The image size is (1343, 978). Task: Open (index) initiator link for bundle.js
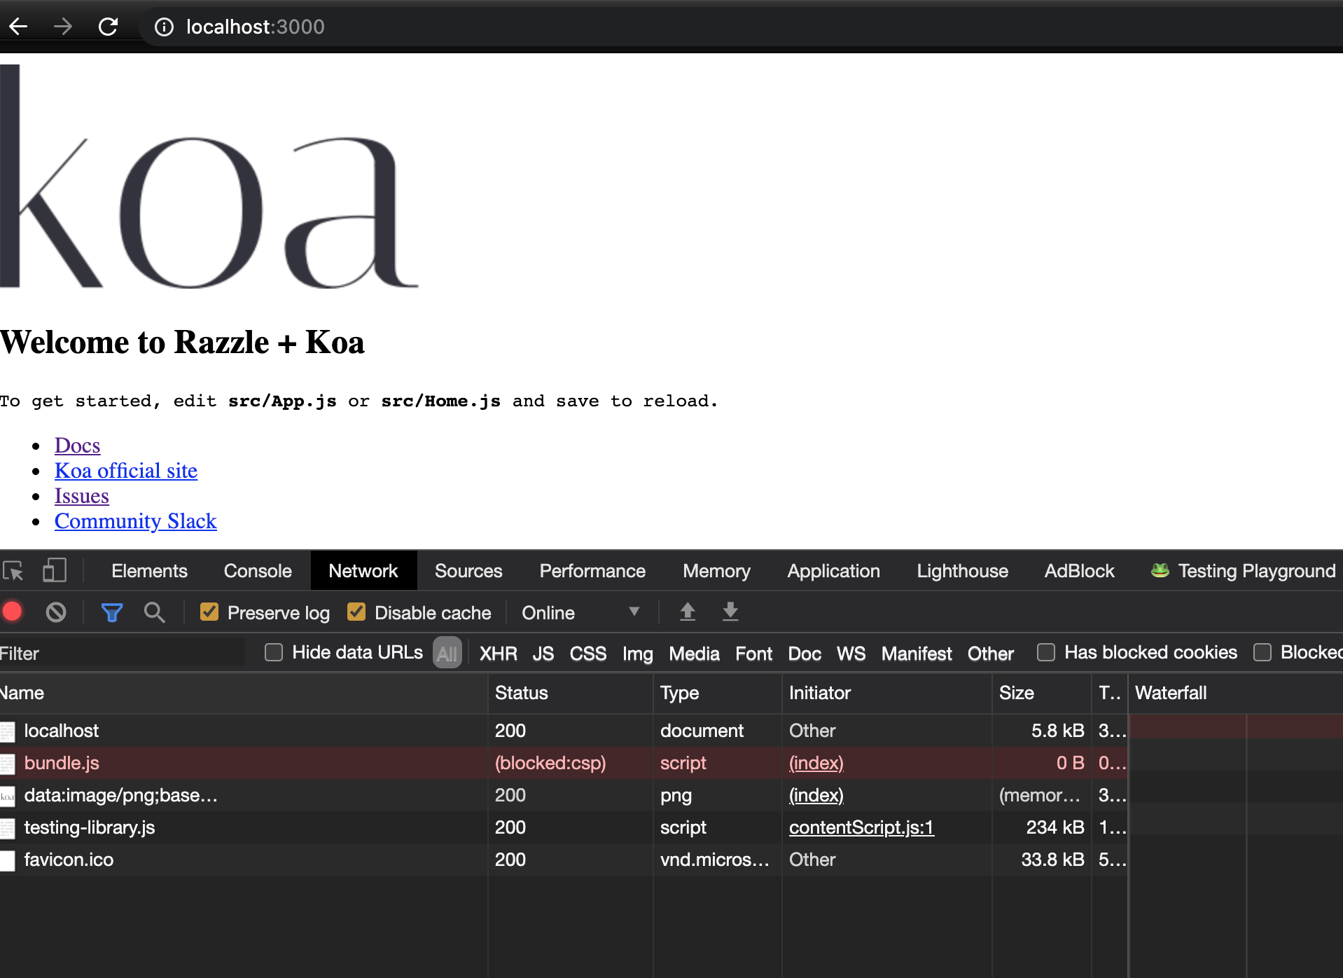[x=816, y=763]
